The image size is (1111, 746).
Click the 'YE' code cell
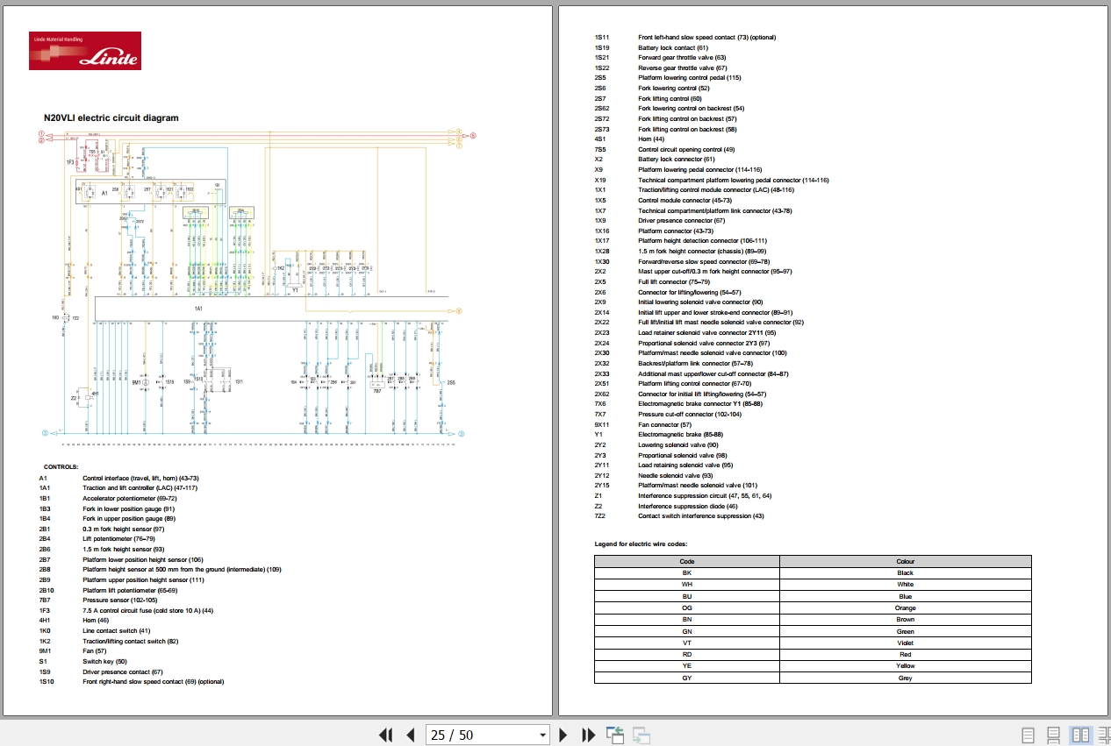point(686,665)
